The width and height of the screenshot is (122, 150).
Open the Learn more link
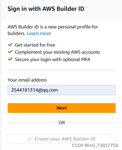(39, 33)
